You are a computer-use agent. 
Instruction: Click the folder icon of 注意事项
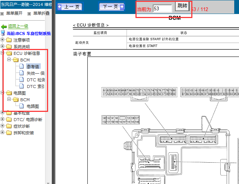point(9,40)
